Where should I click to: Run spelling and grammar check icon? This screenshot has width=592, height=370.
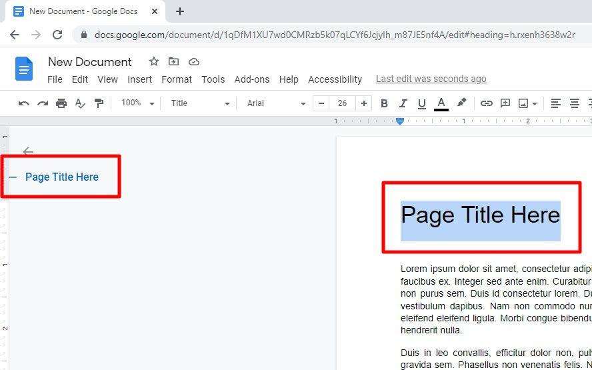(80, 103)
